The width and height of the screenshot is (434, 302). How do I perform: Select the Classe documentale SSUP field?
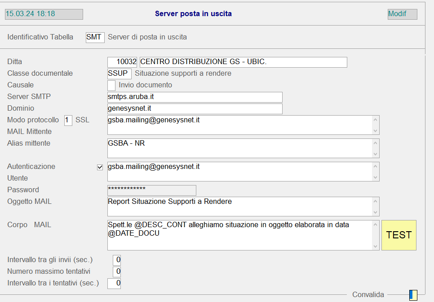(119, 73)
